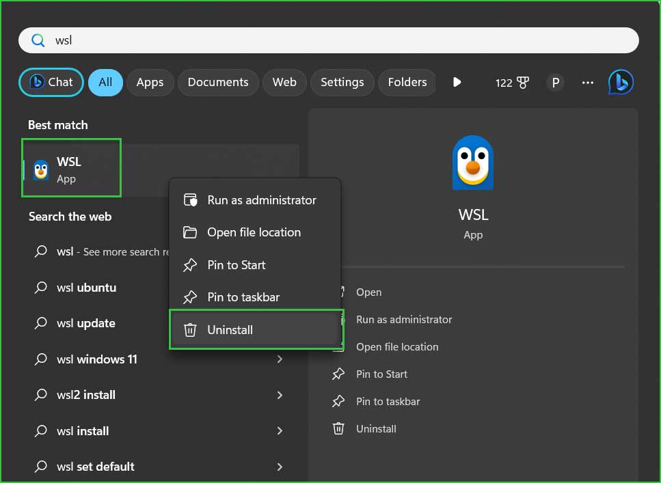Choose Uninstall in the context menu
The height and width of the screenshot is (483, 661).
pos(256,329)
